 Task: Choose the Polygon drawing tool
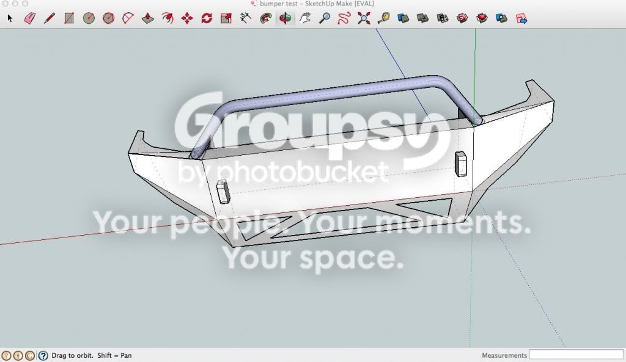point(108,18)
